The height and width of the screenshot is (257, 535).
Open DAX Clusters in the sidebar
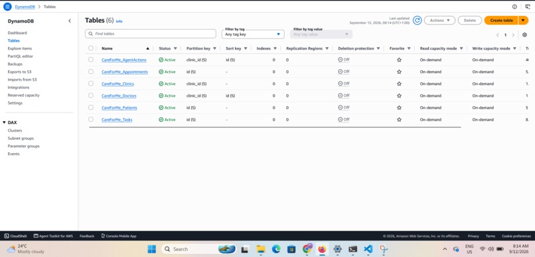pos(15,130)
